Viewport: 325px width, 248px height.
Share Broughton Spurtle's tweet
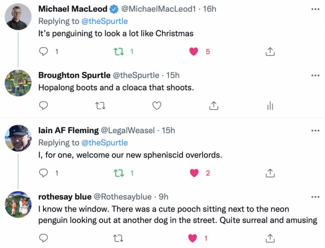click(x=213, y=105)
